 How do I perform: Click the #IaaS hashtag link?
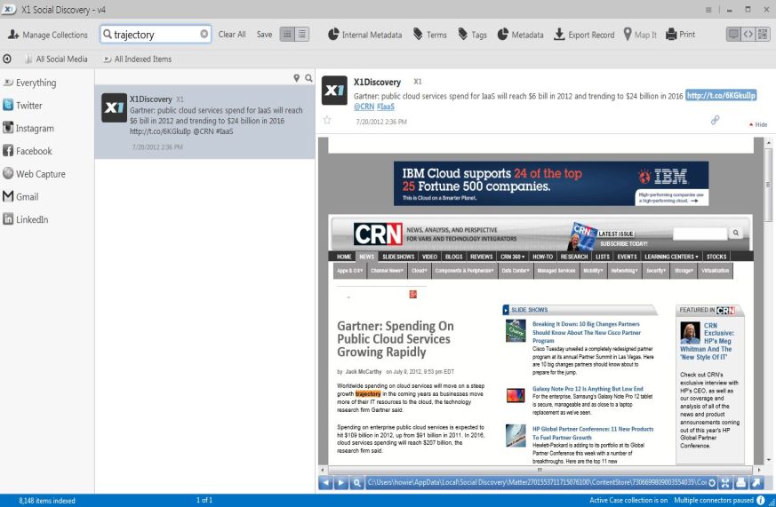pos(386,107)
